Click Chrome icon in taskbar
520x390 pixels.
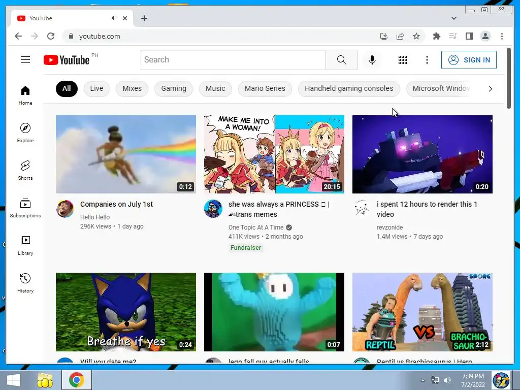click(x=77, y=380)
